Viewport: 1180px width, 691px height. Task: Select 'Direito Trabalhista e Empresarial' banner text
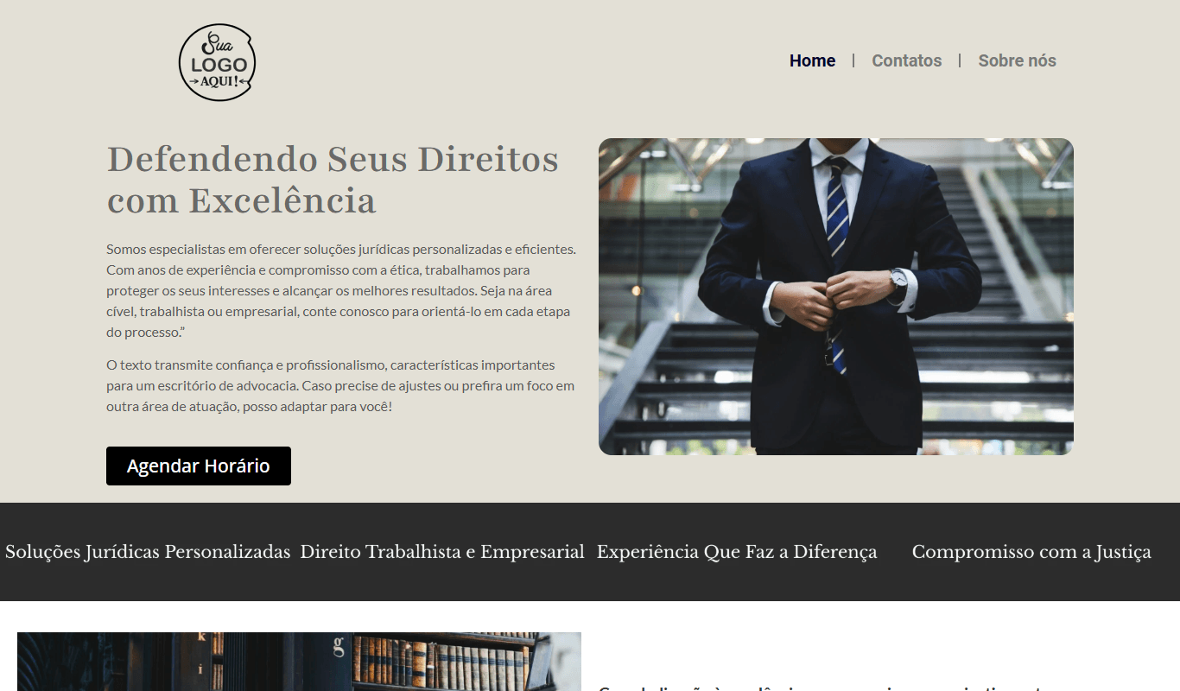coord(442,552)
